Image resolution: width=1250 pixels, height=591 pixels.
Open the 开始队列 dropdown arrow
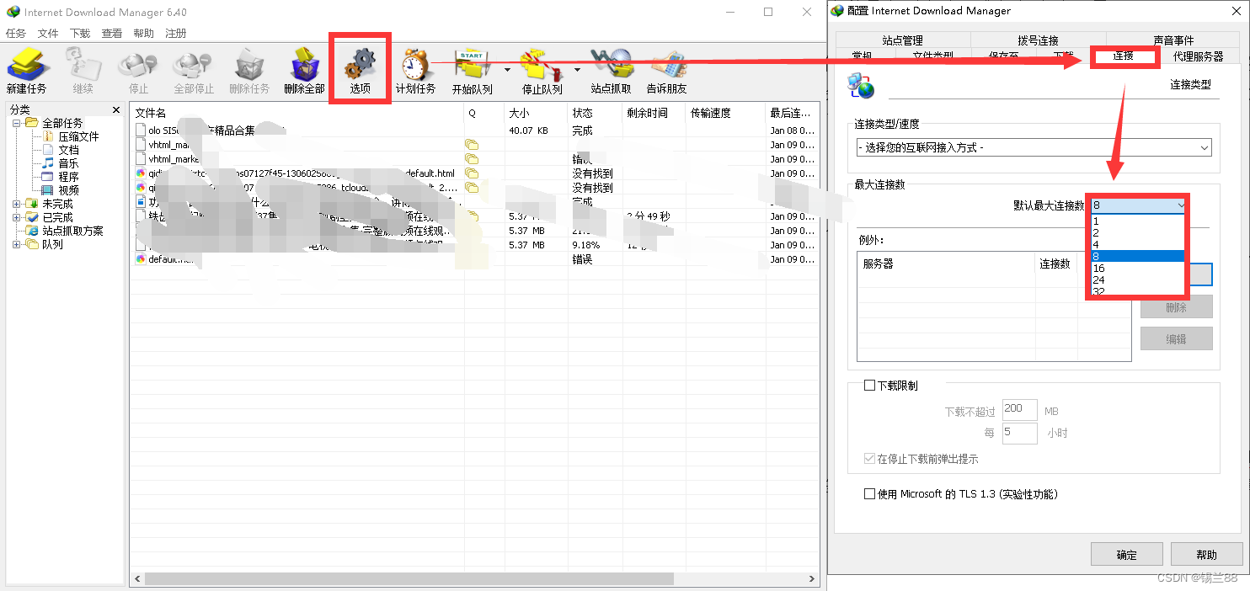(x=507, y=70)
